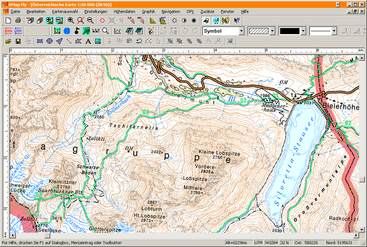The width and height of the screenshot is (367, 247).
Task: Click the magnifier search icon
Action: [x=106, y=31]
